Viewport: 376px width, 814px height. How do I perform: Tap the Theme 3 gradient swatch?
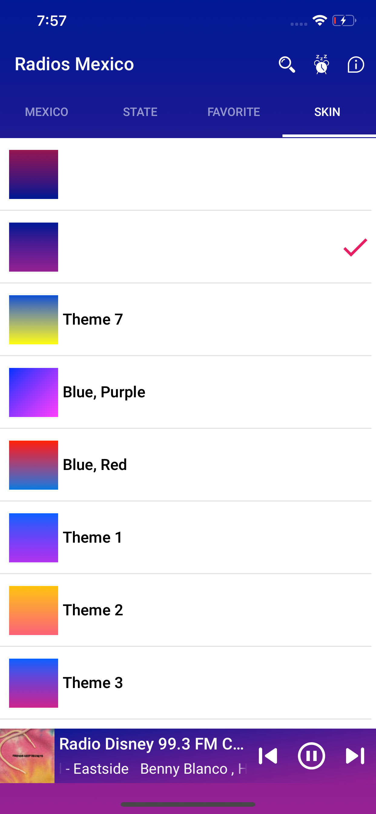[x=34, y=683]
